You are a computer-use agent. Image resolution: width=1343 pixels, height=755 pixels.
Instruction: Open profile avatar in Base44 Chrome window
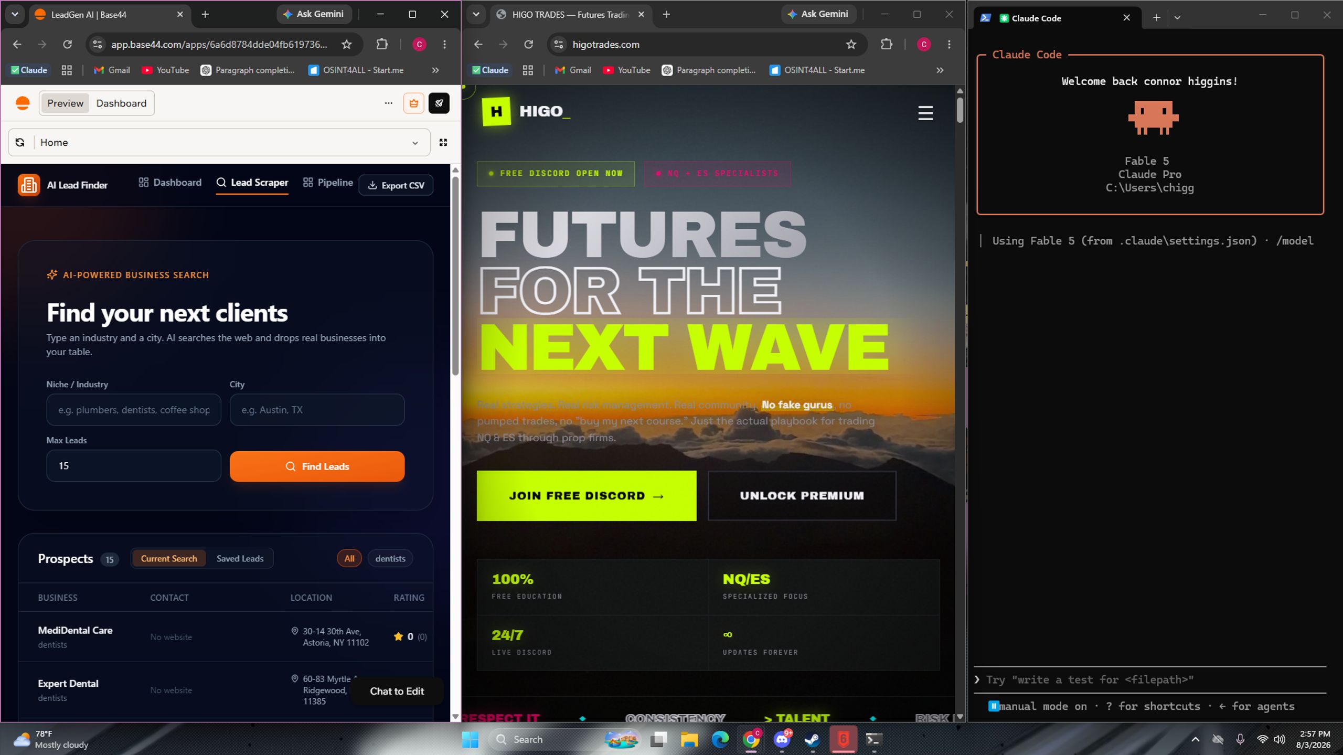point(419,45)
